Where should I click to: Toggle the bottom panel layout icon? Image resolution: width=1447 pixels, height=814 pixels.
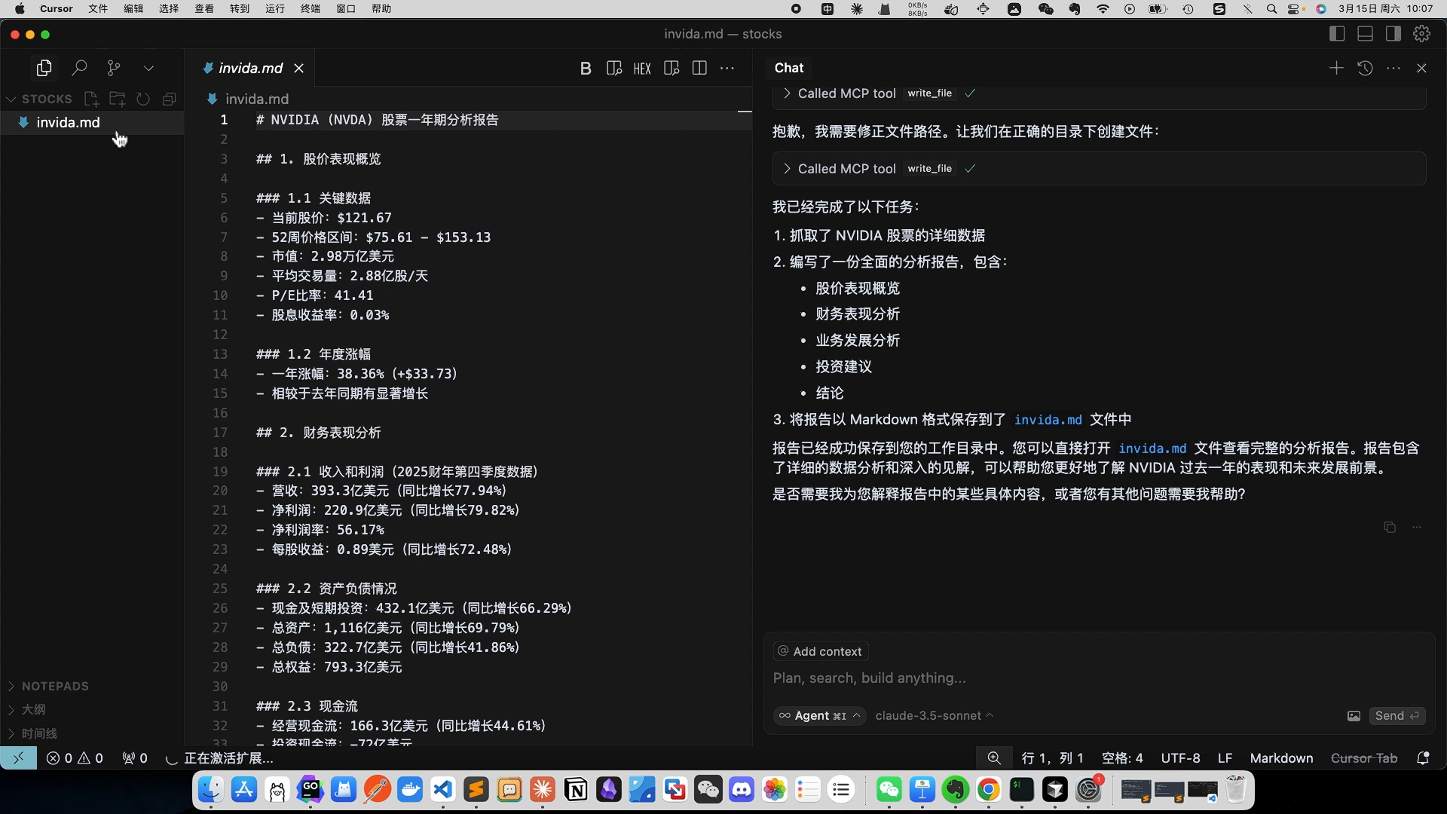(x=1365, y=34)
